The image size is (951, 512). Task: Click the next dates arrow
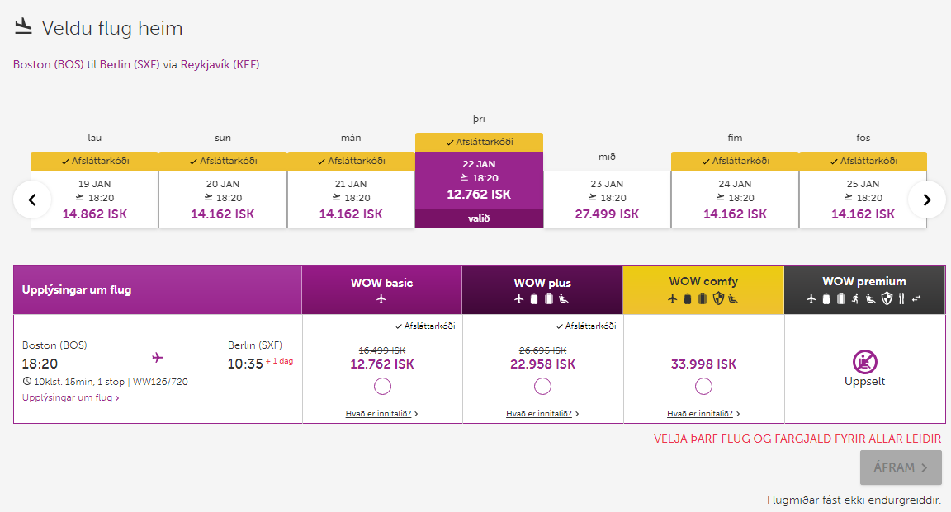(x=926, y=200)
